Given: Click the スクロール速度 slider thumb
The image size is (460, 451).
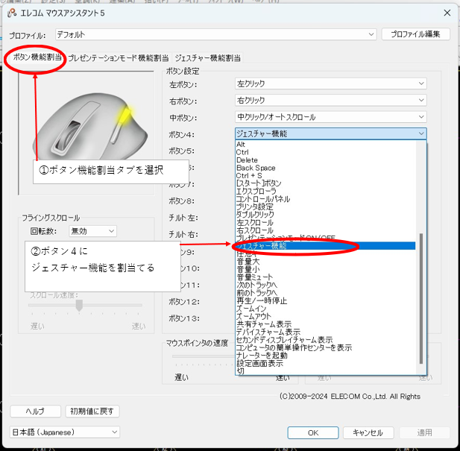Looking at the screenshot, I should tap(79, 305).
